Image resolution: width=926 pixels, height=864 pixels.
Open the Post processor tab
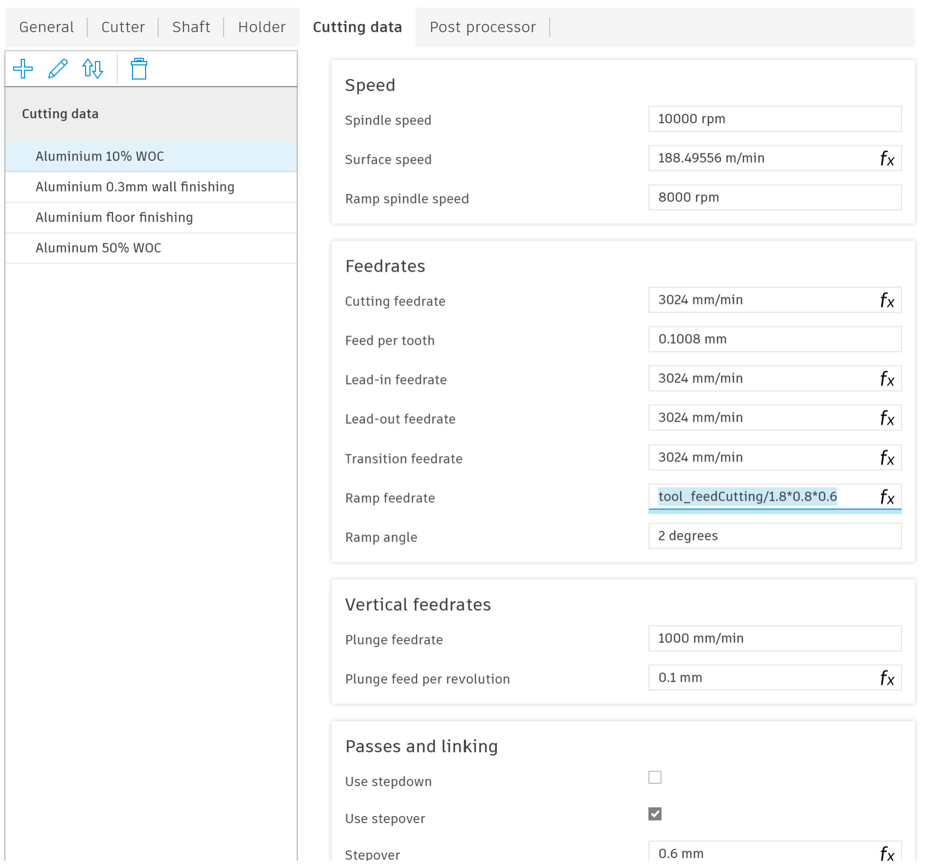[483, 27]
